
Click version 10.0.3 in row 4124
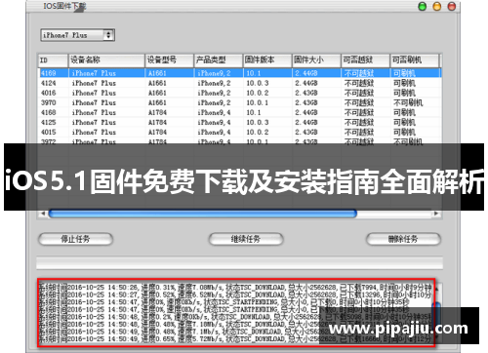258,83
